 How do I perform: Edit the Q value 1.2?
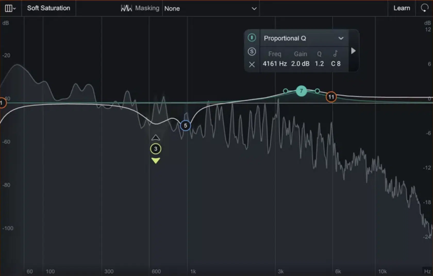[319, 64]
